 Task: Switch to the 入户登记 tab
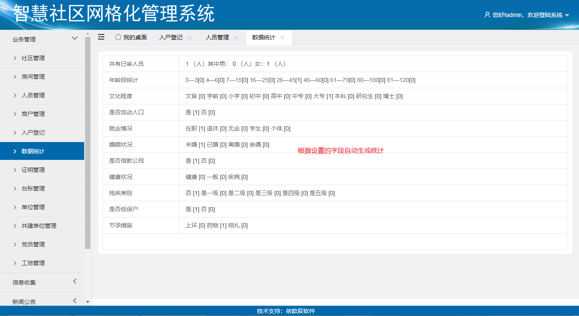(x=170, y=37)
